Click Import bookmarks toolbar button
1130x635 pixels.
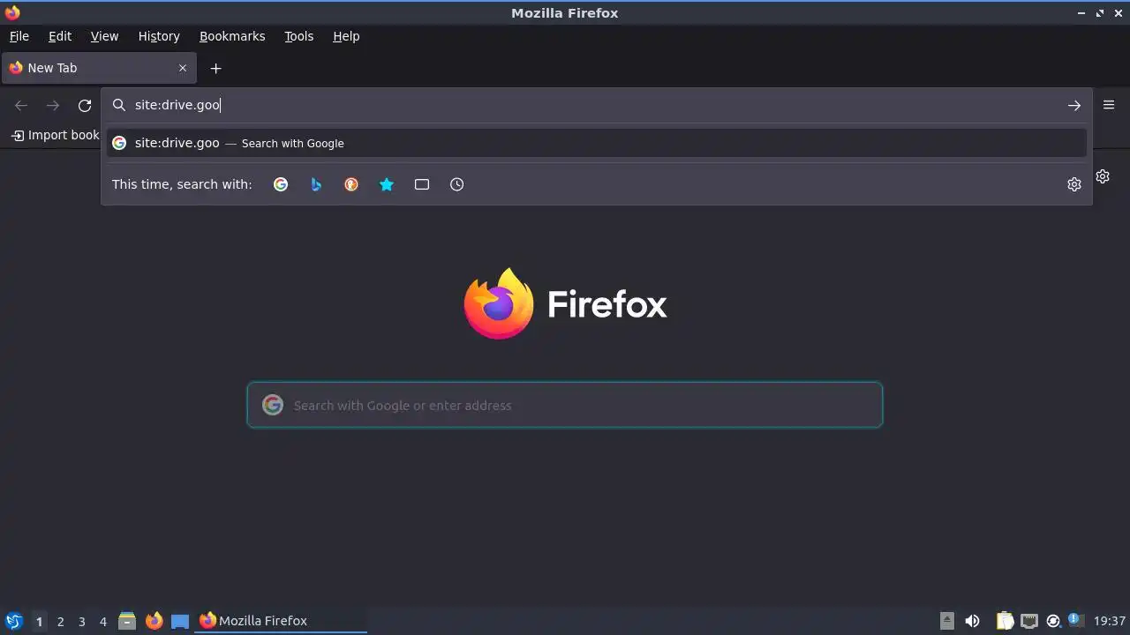pos(55,135)
